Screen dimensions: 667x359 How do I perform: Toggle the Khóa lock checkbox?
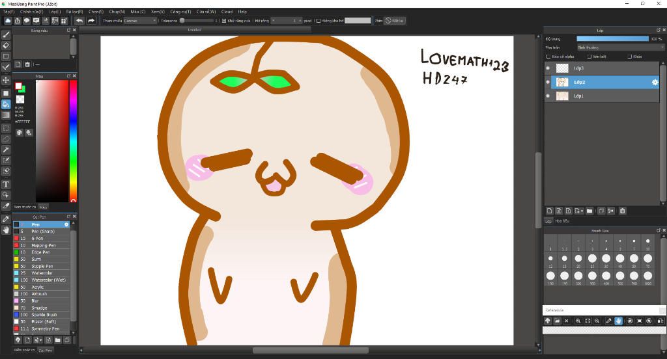click(x=630, y=57)
